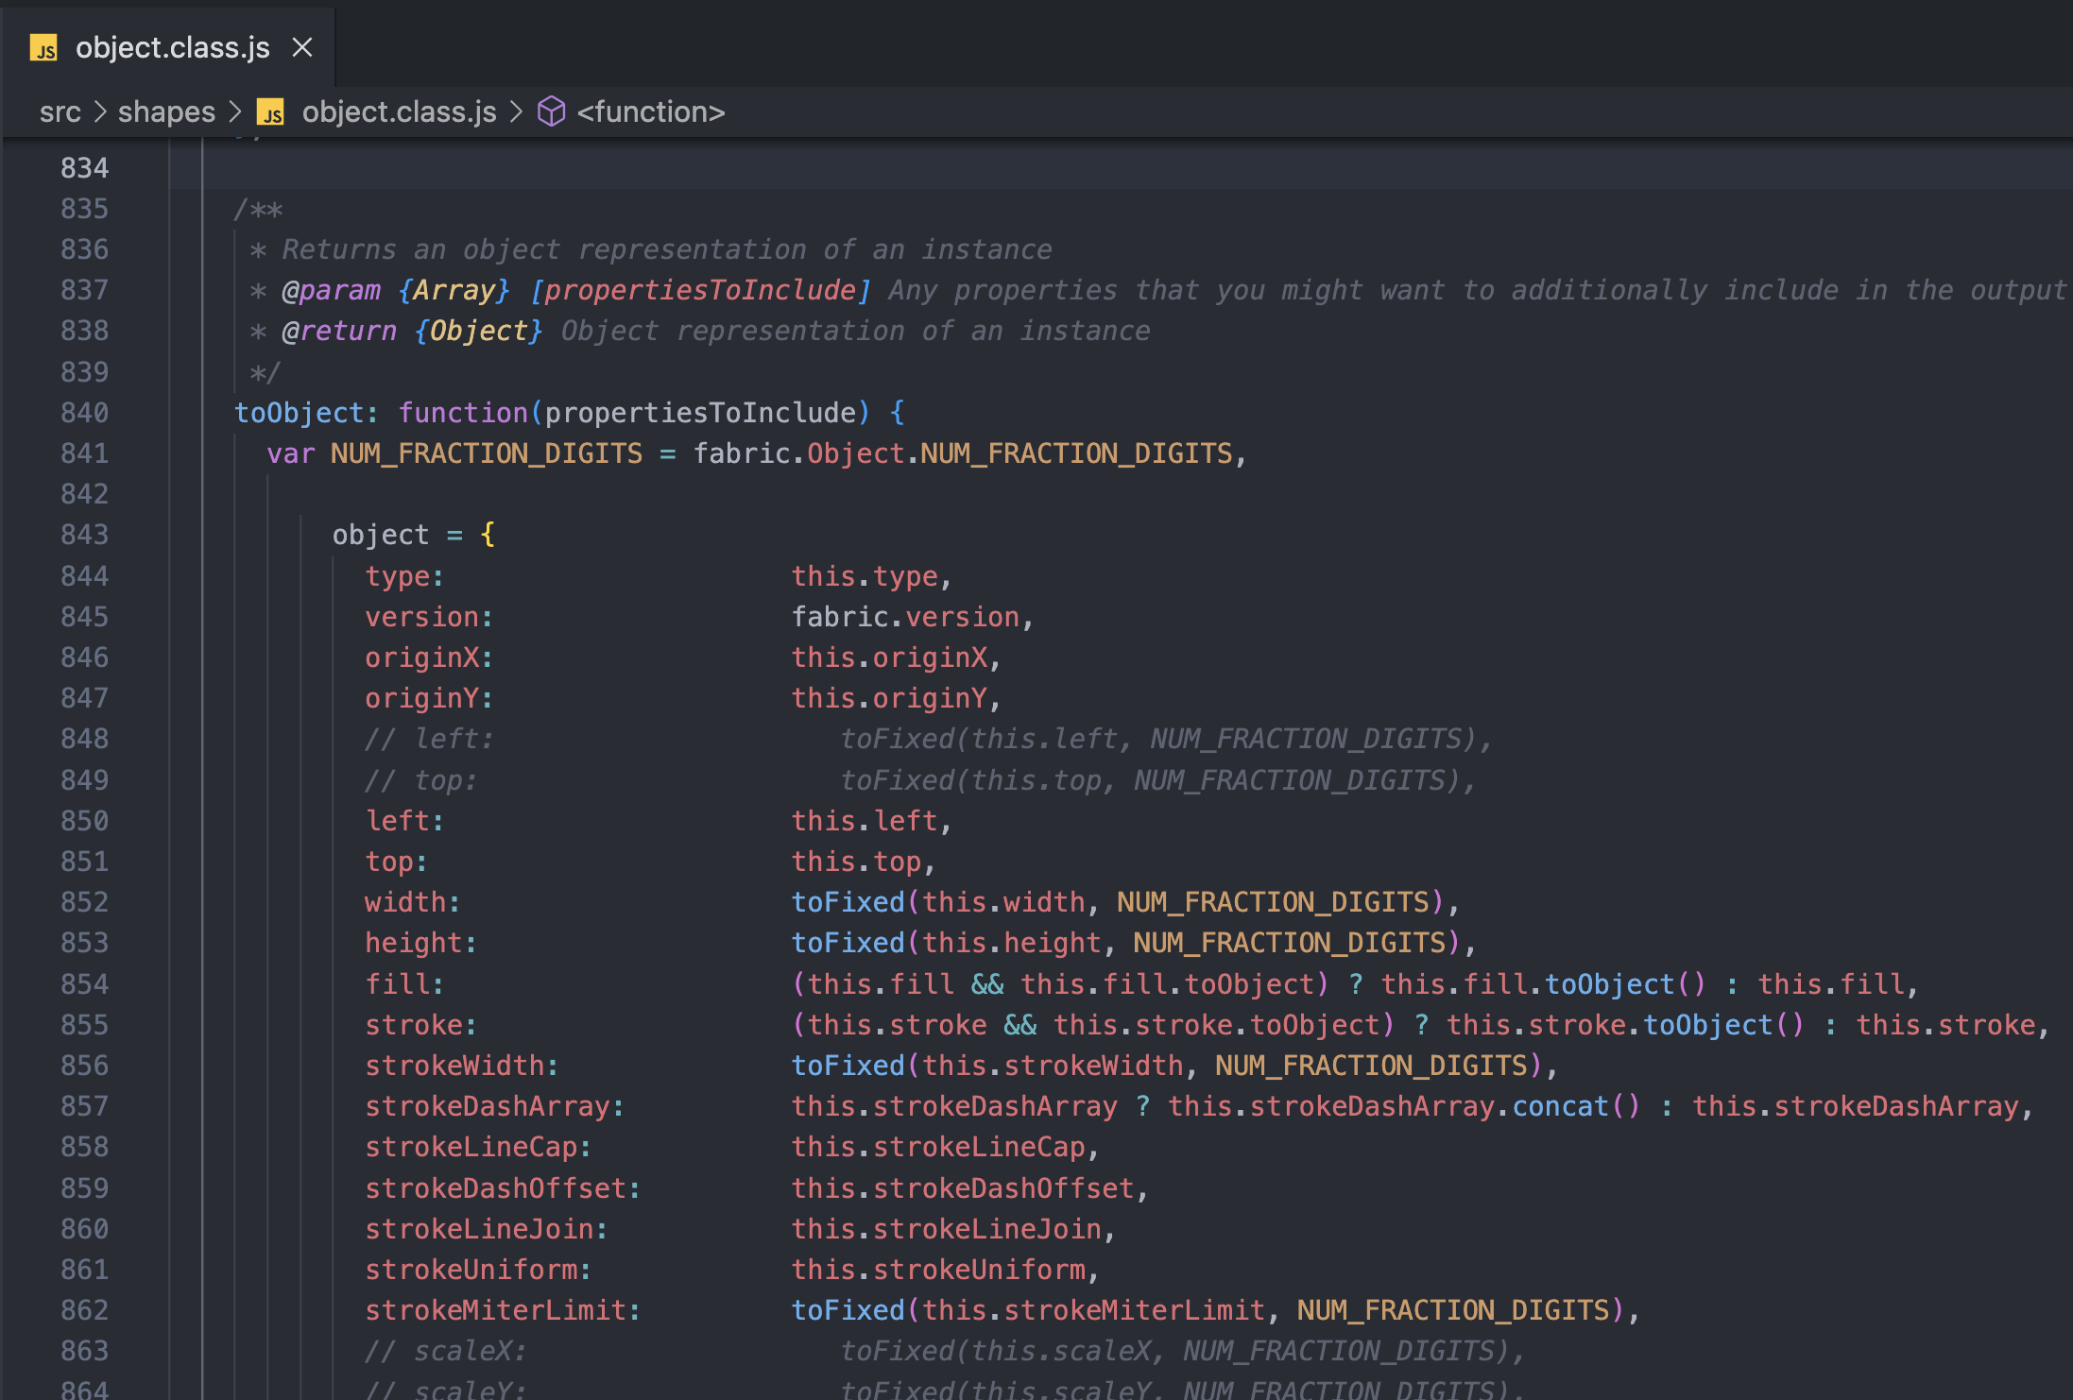
Task: Click the yellow JavaScript badge on object.class.js tab
Action: [44, 47]
